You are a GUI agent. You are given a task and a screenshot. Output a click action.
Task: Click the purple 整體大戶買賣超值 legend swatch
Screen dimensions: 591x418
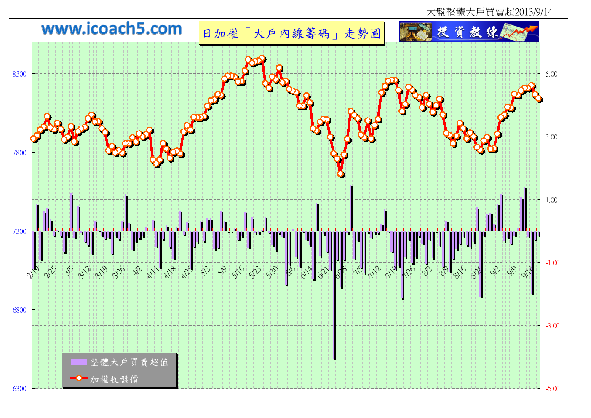tap(79, 362)
